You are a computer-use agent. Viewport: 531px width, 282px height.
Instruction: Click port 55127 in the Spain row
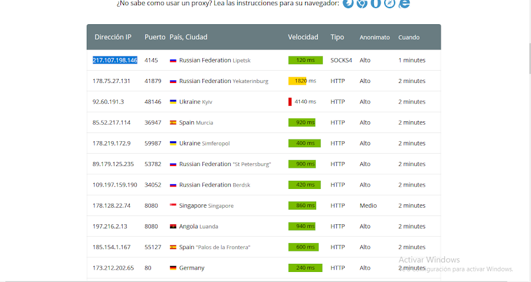click(153, 247)
